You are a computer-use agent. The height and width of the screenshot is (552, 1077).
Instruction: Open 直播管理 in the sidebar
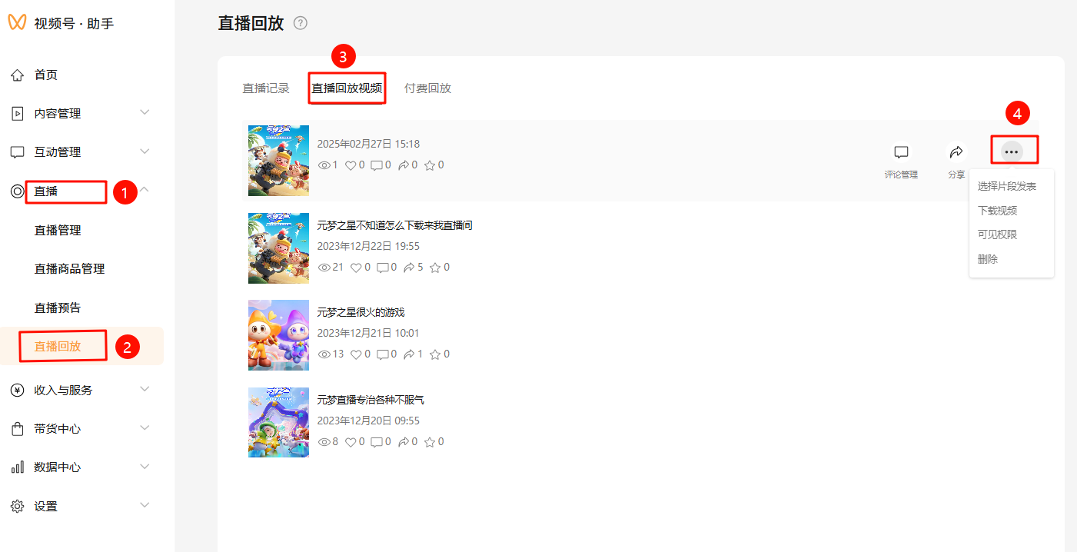[58, 231]
